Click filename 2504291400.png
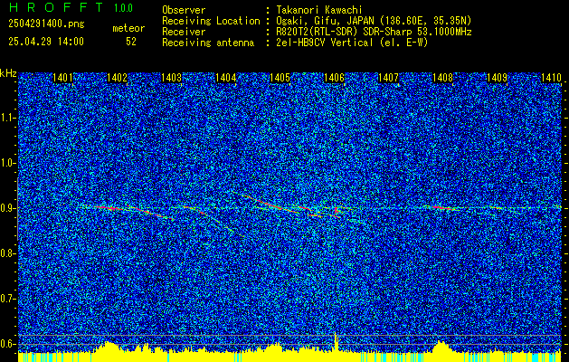The height and width of the screenshot is (362, 569). tap(46, 24)
